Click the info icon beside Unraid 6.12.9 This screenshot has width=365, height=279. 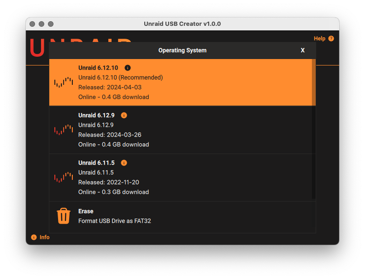(124, 115)
